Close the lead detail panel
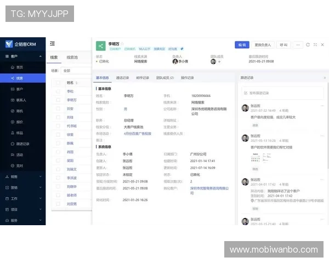Image resolution: width=329 pixels, height=263 pixels. click(x=322, y=45)
